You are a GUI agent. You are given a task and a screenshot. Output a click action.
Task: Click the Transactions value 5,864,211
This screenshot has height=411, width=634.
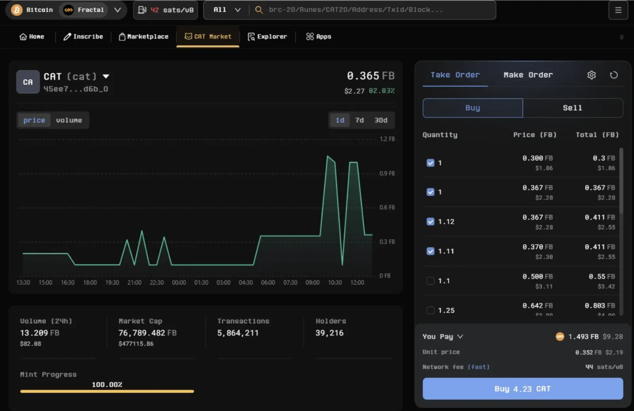(238, 333)
